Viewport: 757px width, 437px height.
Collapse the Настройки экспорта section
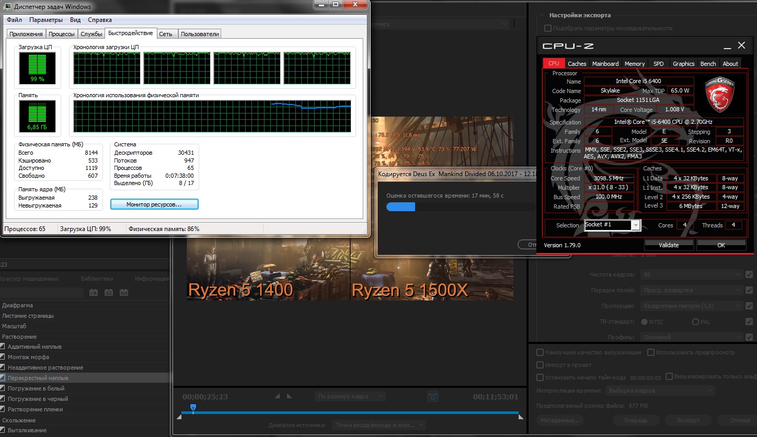541,15
